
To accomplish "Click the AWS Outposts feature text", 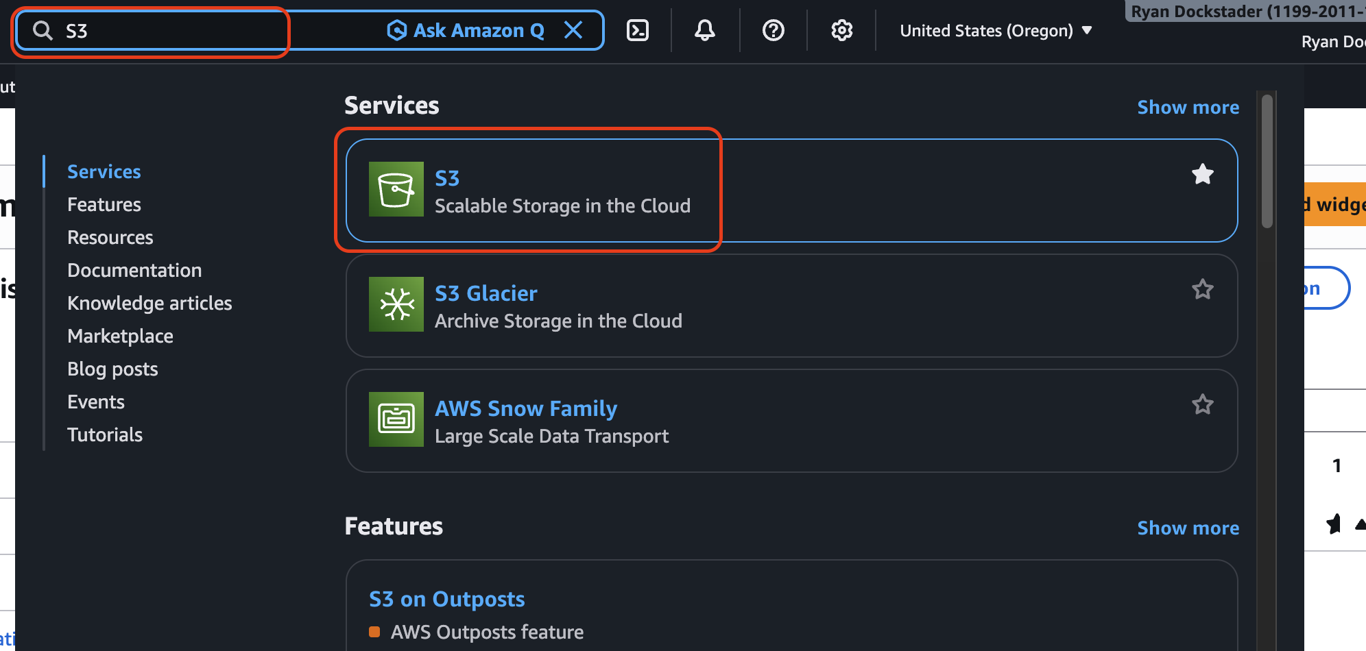I will point(487,632).
